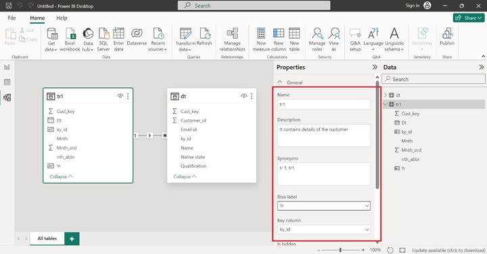Click the relationship line arrow between tables

[x=149, y=136]
